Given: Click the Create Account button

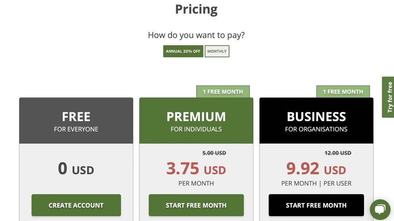Looking at the screenshot, I should click(x=76, y=205).
